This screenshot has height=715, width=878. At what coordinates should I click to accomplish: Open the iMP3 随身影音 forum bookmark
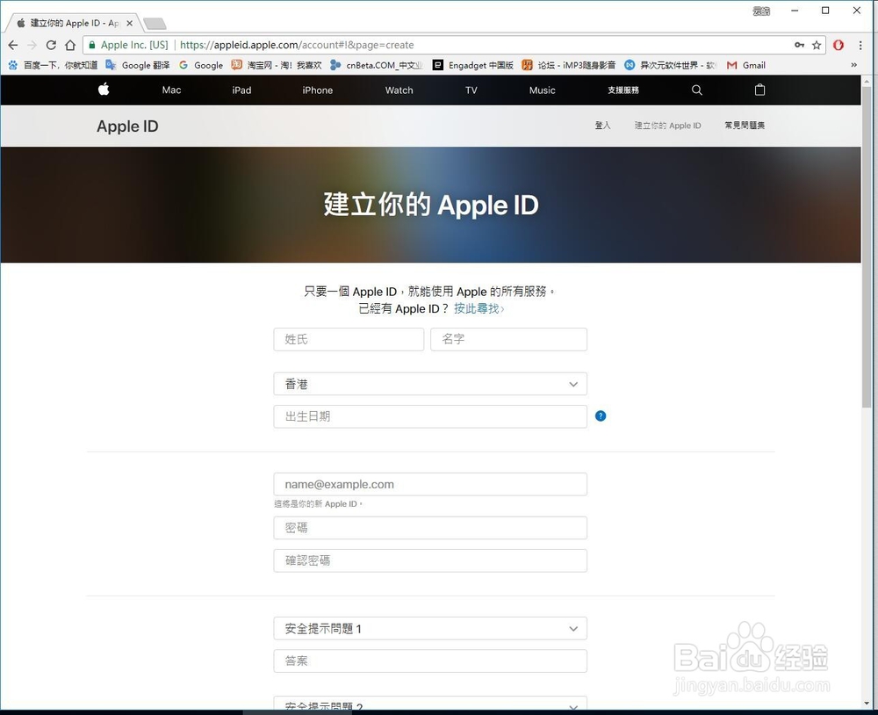click(x=568, y=65)
